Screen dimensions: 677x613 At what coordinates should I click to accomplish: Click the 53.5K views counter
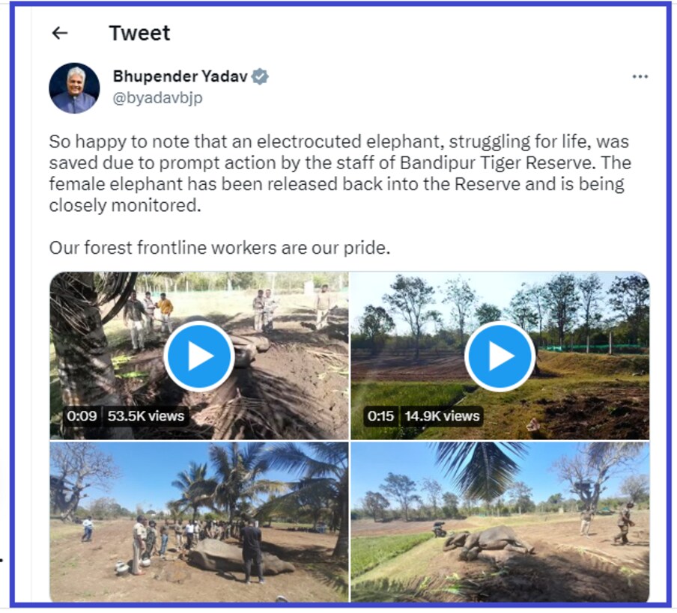(146, 416)
